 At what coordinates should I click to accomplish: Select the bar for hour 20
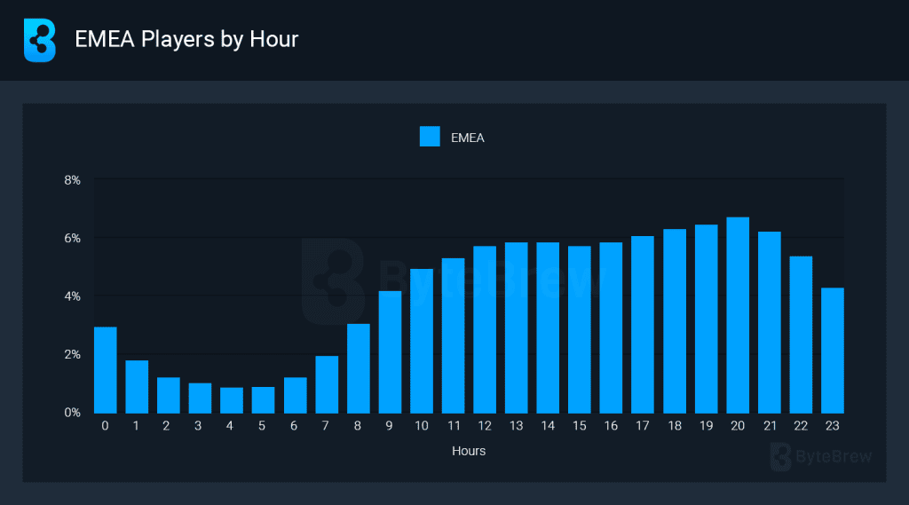coord(738,315)
